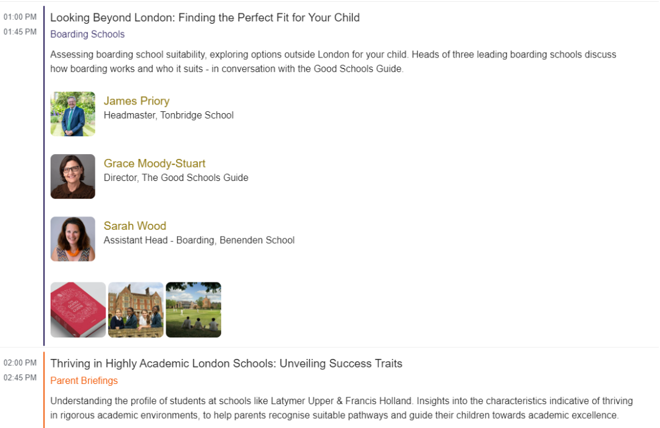660x428 pixels.
Task: Click the 02:45 PM end time
Action: point(20,377)
